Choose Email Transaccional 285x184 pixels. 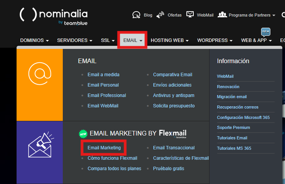pyautogui.click(x=174, y=148)
